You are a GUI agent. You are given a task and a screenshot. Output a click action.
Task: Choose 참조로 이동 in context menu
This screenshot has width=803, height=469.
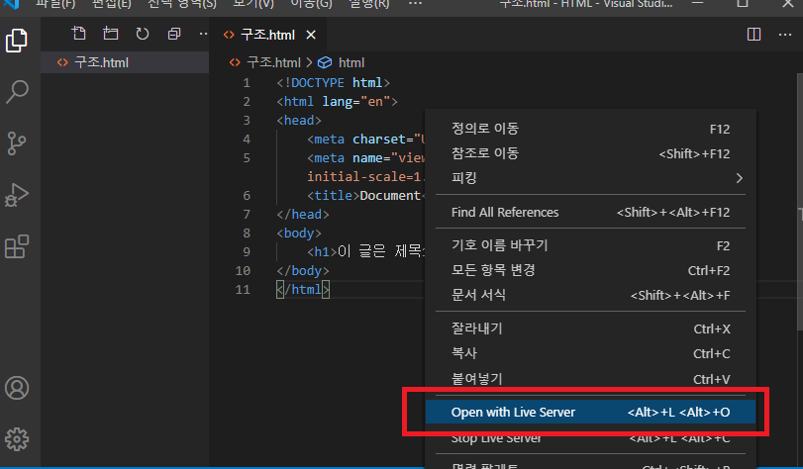pos(590,153)
